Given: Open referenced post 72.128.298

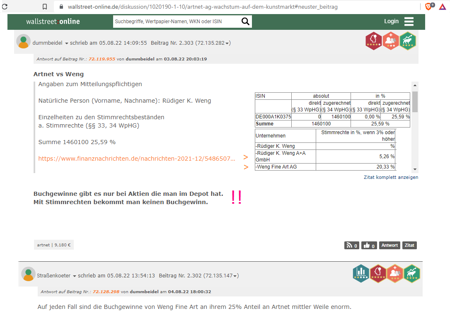Looking at the screenshot, I should (x=106, y=291).
